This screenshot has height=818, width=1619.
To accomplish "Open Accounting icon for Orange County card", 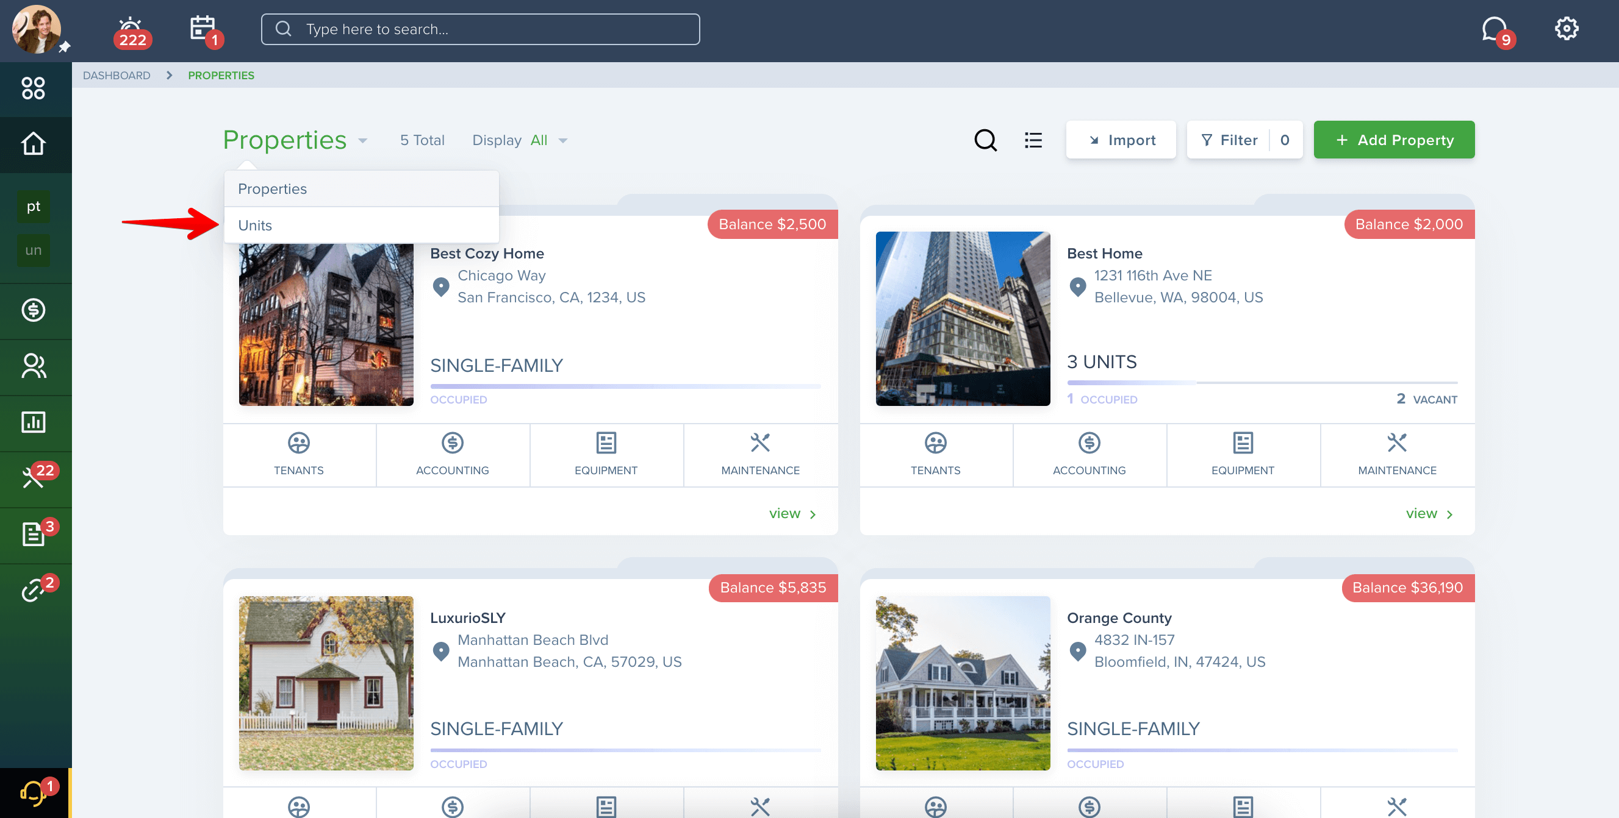I will [x=1088, y=806].
